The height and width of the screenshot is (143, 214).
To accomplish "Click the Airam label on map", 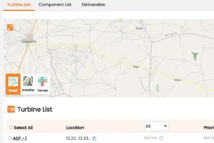I will pyautogui.click(x=139, y=28).
